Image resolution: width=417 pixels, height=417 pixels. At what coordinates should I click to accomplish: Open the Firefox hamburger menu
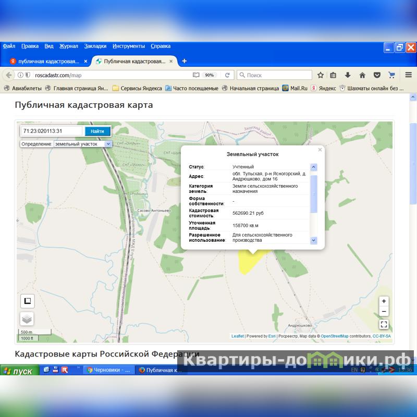pyautogui.click(x=408, y=75)
